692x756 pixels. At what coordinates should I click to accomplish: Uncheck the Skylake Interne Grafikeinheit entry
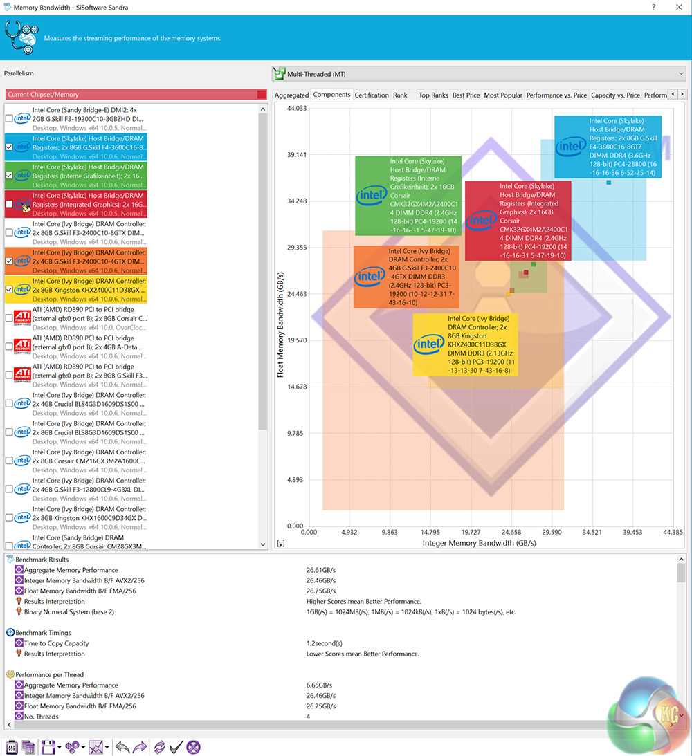9,176
